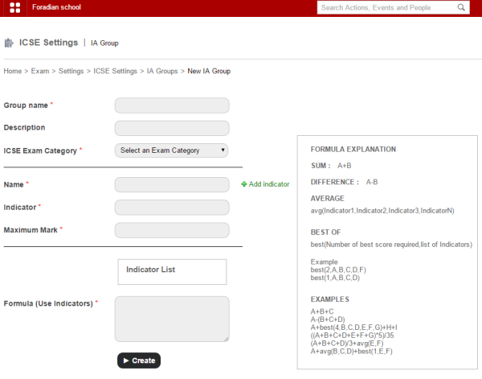Return to IA Groups via the breadcrumb
Image resolution: width=482 pixels, height=379 pixels.
point(162,71)
